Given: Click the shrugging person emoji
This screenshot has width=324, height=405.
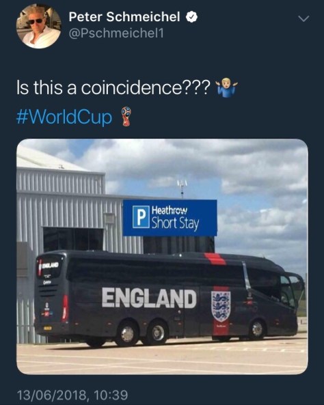Looking at the screenshot, I should pyautogui.click(x=227, y=87).
